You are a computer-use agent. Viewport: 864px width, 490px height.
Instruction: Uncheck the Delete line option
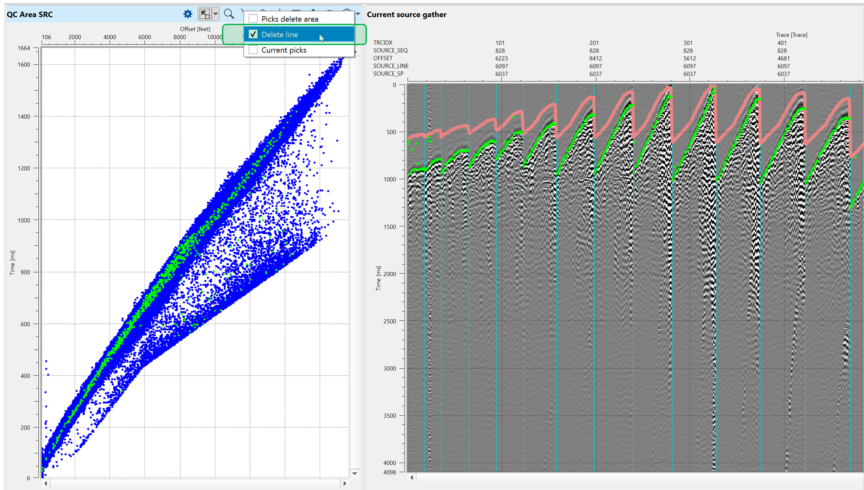[x=253, y=34]
